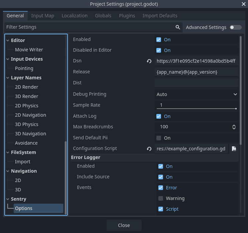The image size is (248, 233).
Task: Browse for Configuration Script file
Action: (234, 149)
